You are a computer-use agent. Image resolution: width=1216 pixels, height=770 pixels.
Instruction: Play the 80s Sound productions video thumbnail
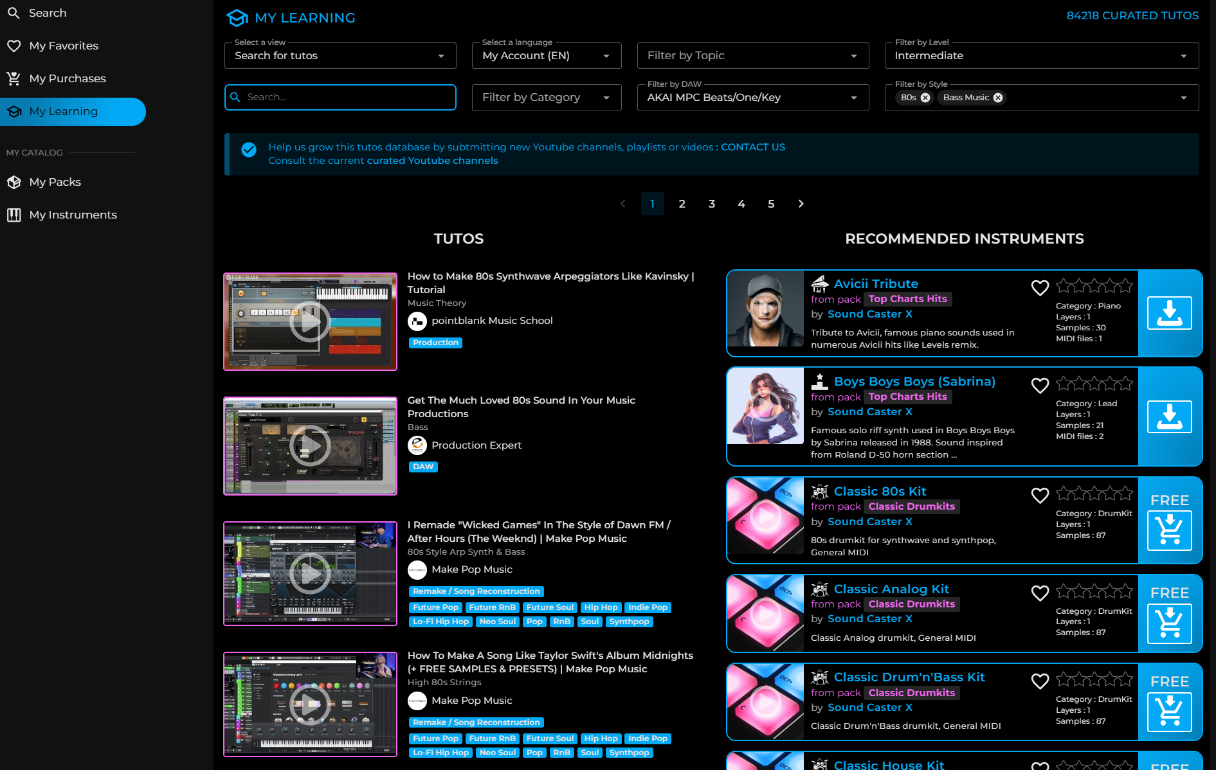pos(310,446)
